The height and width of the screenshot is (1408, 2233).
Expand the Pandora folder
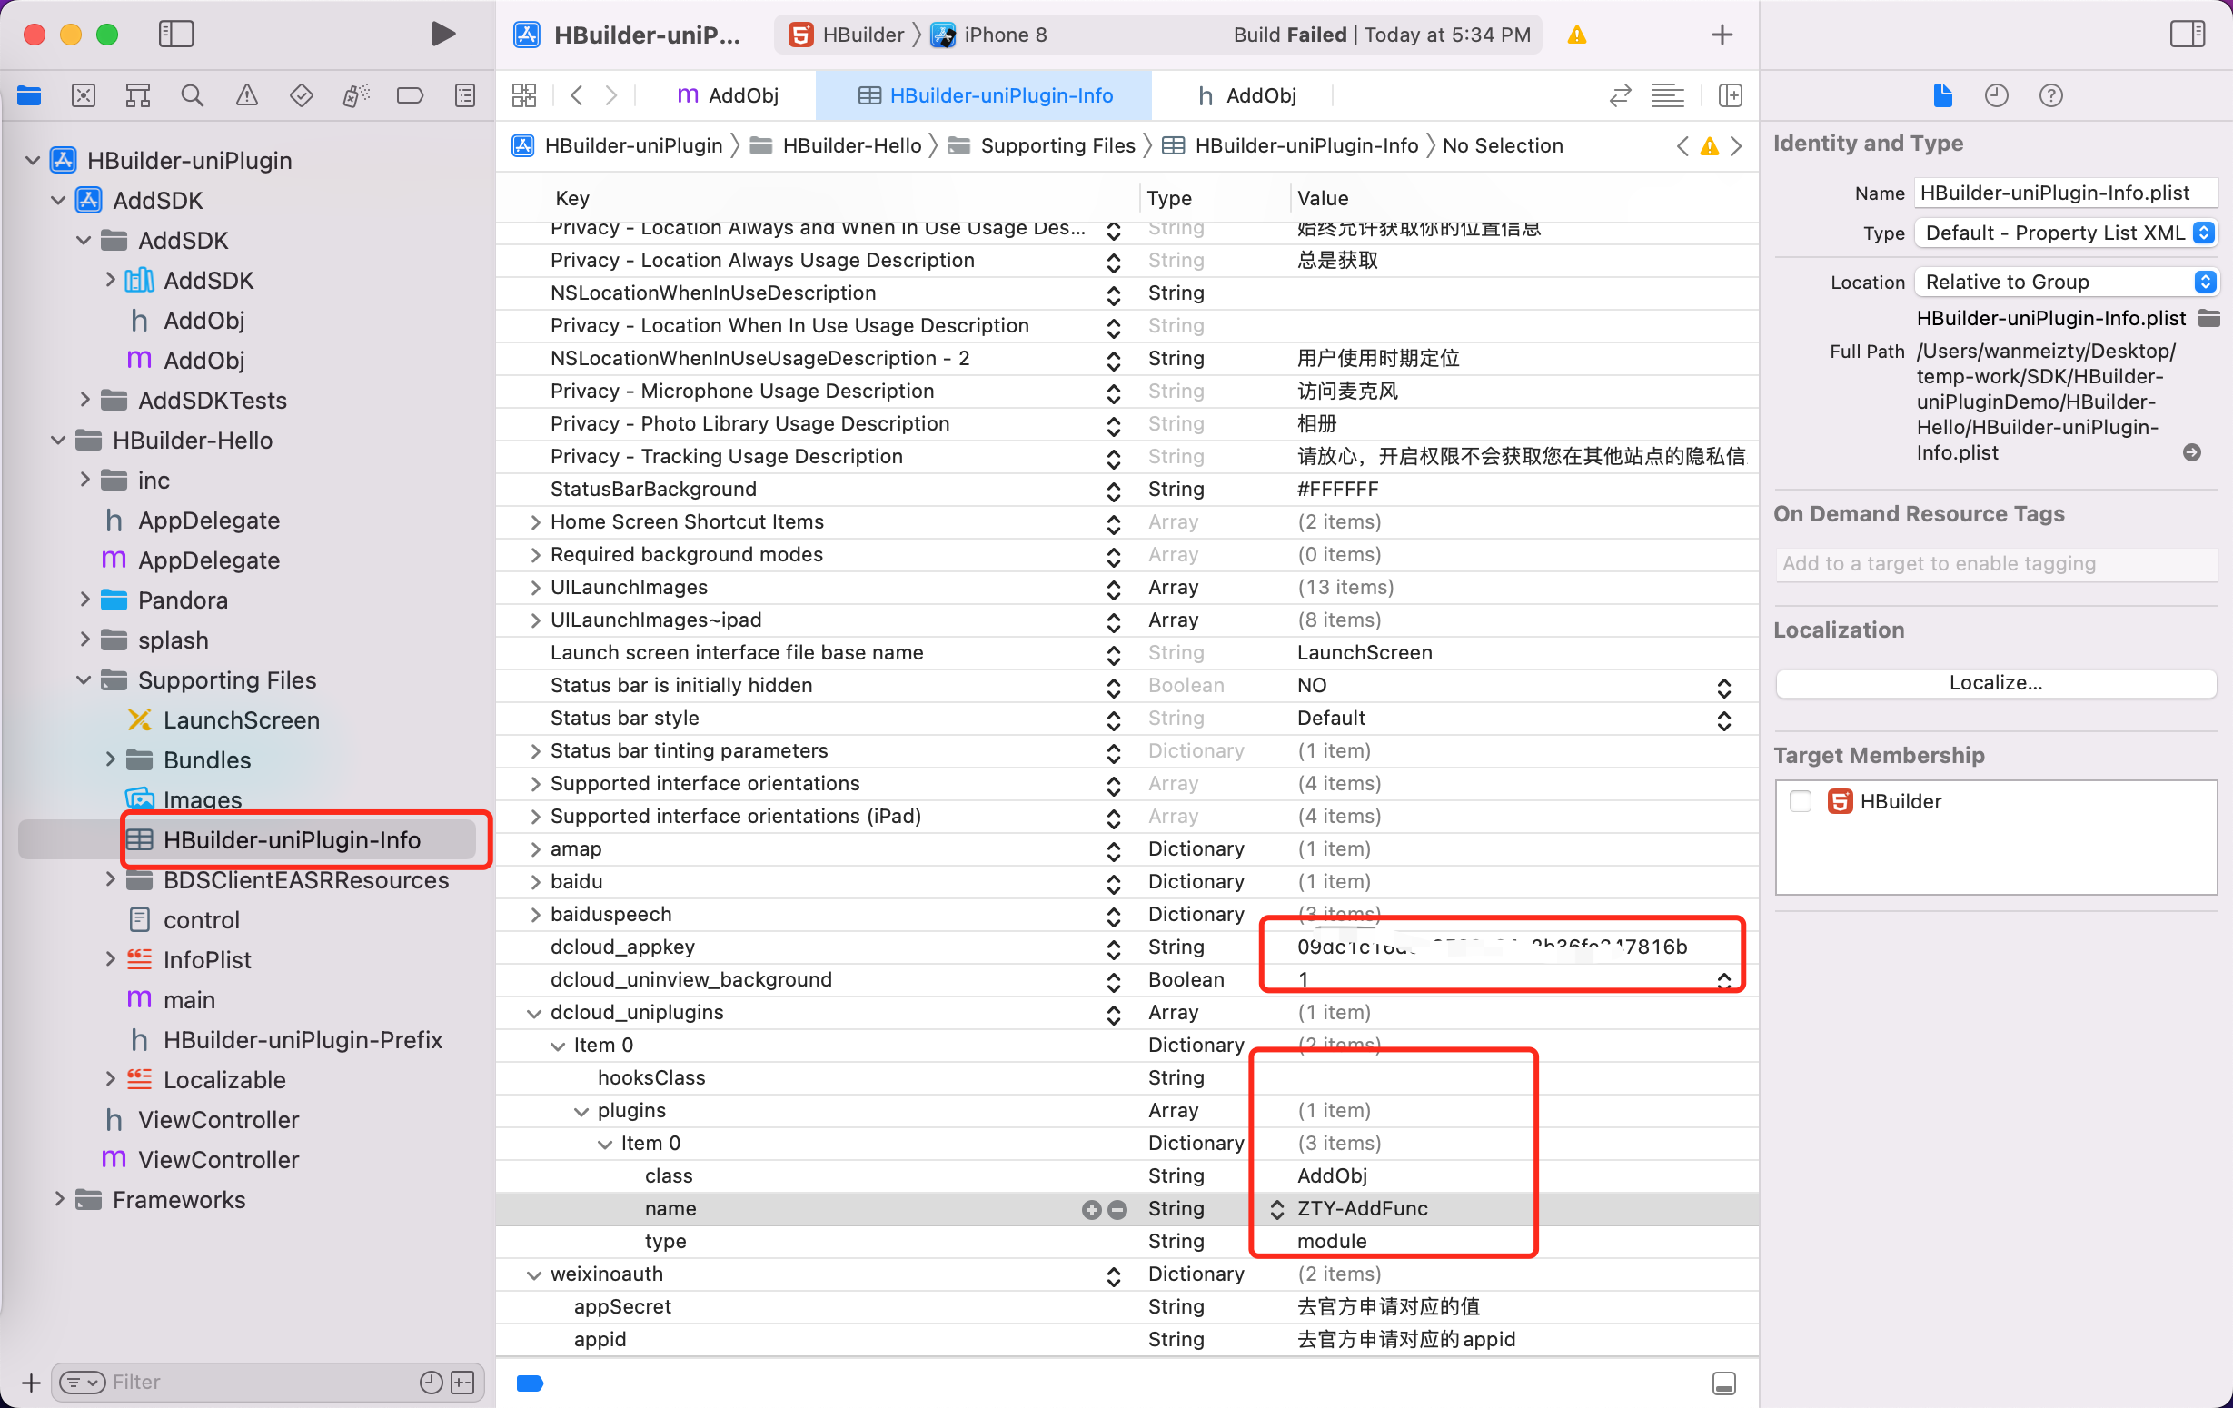tap(84, 600)
